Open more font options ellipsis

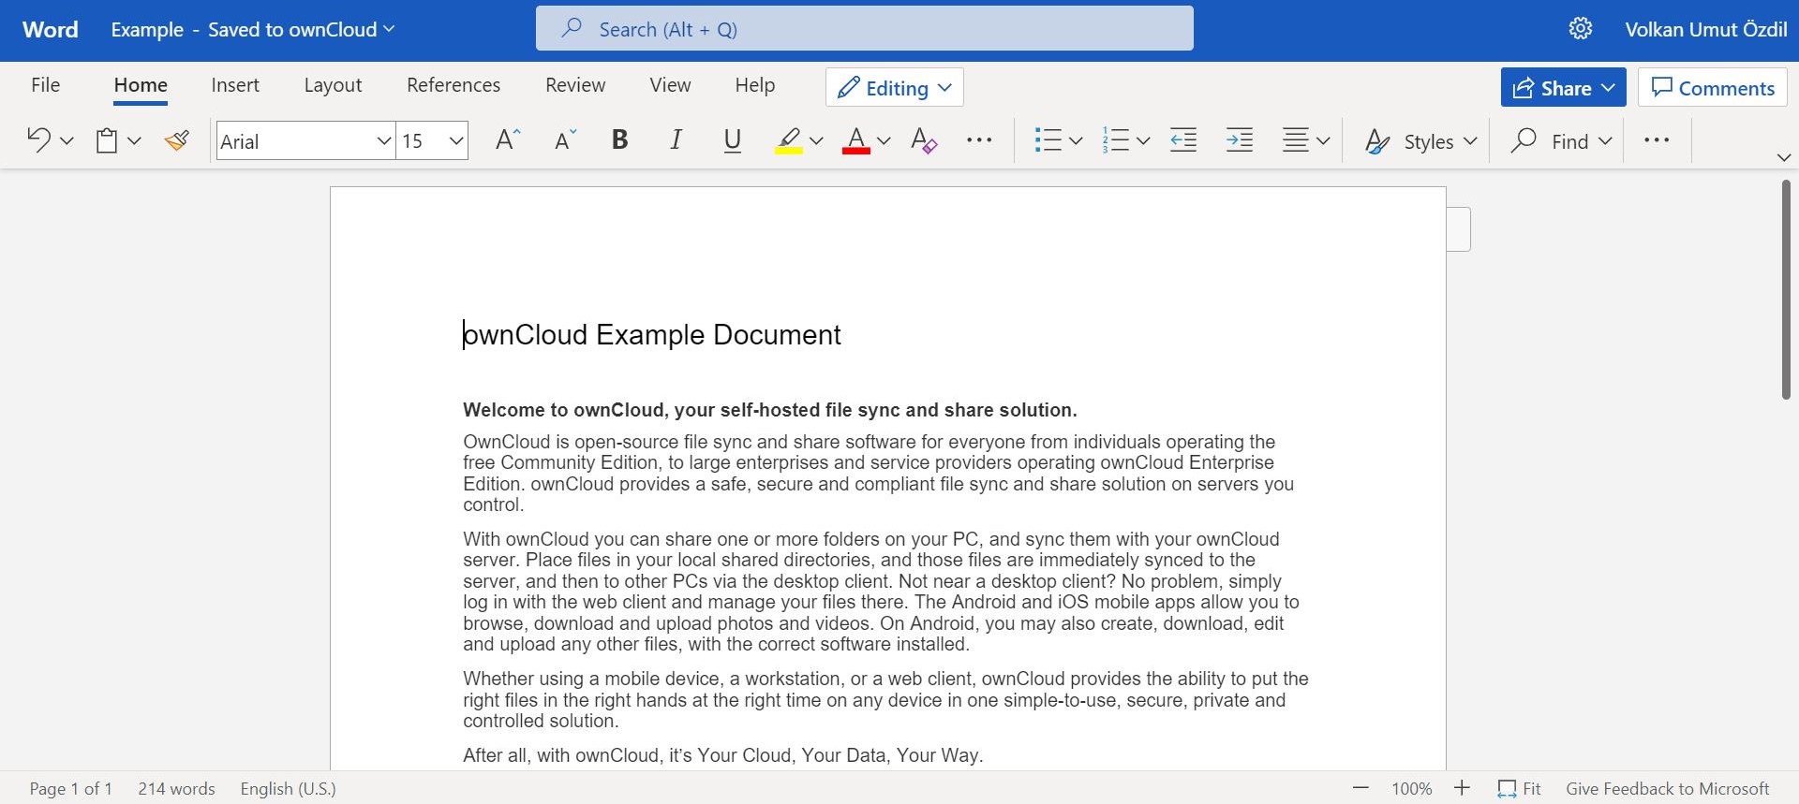[x=979, y=140]
